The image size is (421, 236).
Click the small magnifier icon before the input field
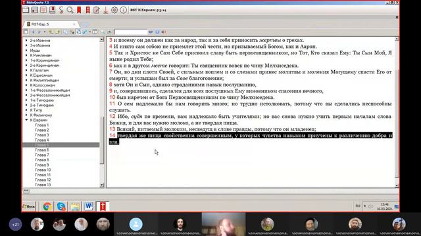[x=103, y=32]
